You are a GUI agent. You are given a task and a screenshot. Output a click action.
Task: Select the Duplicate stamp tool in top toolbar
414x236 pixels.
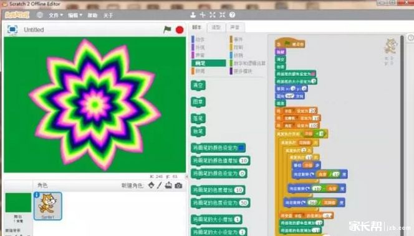193,15
